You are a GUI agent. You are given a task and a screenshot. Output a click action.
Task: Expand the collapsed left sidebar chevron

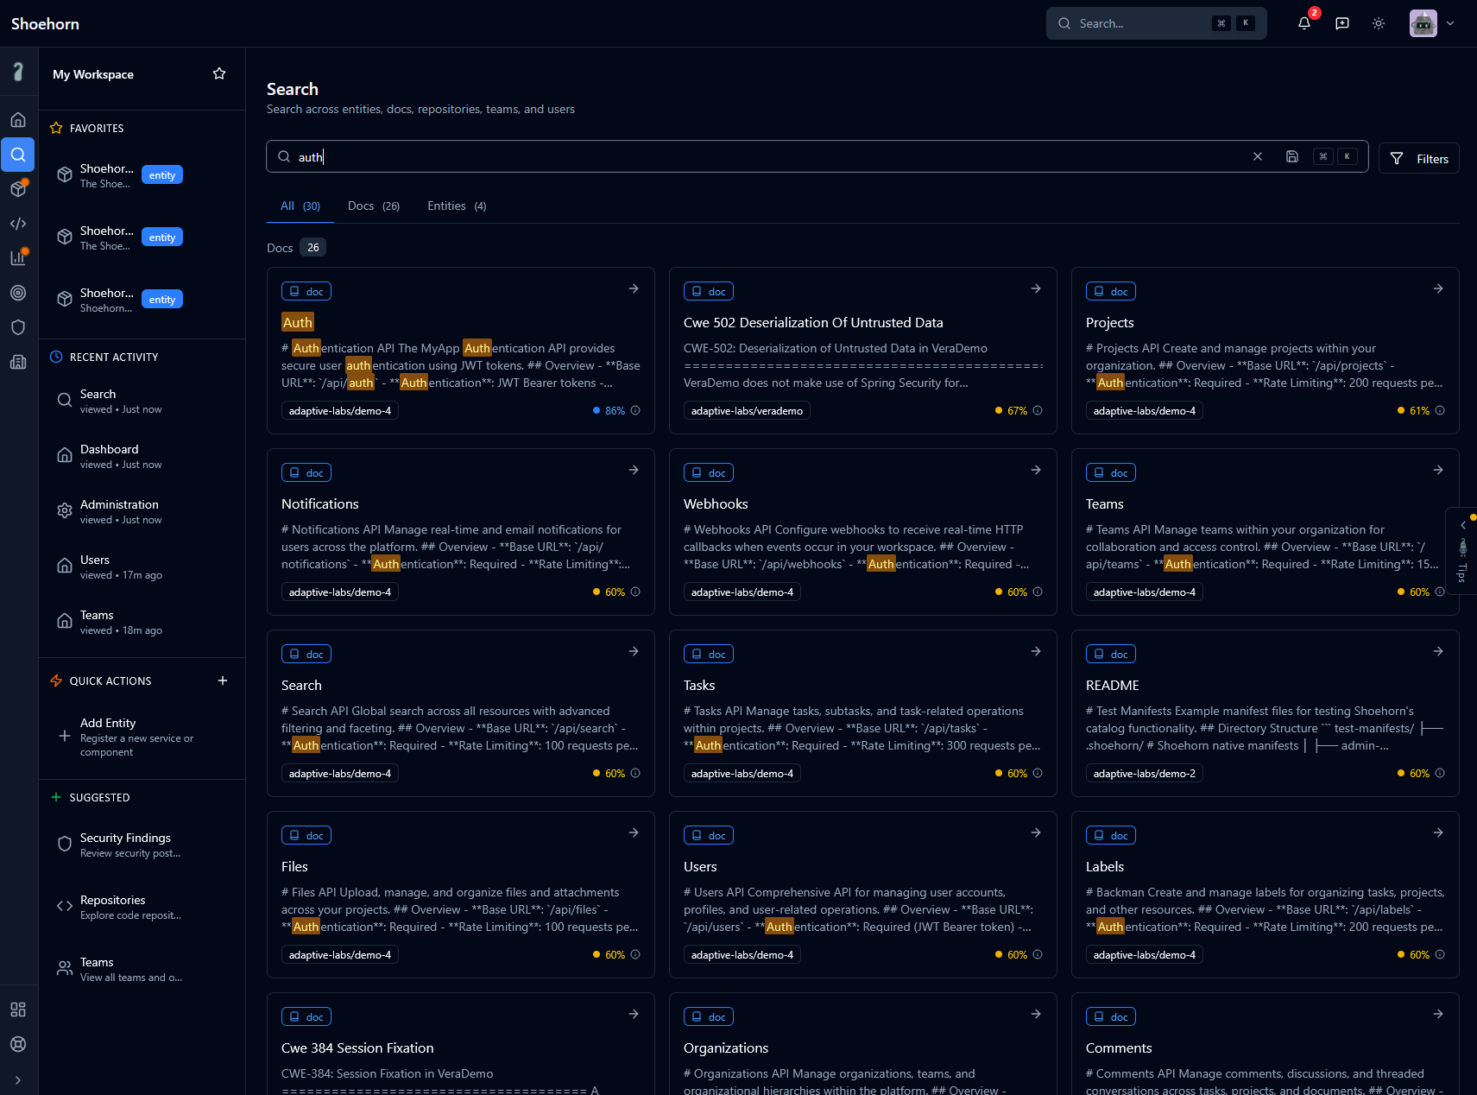pos(18,1079)
